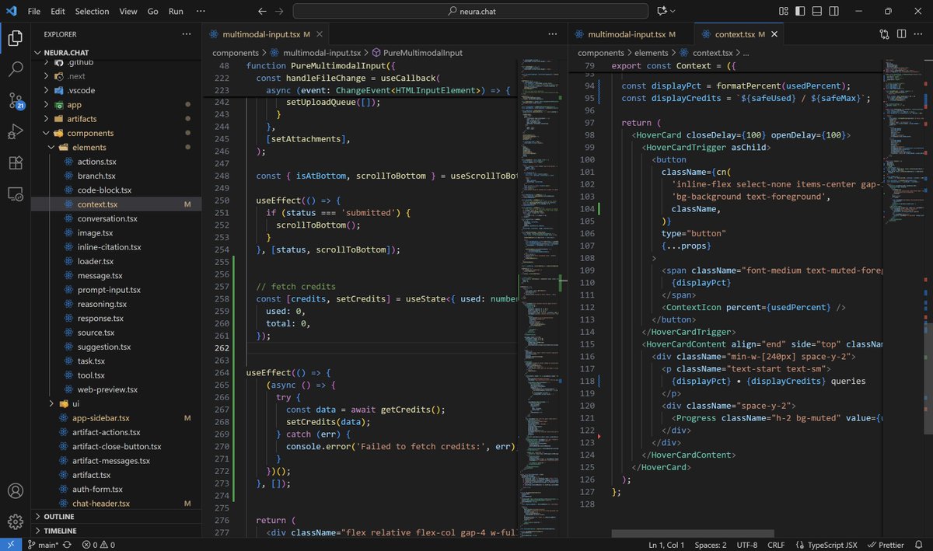Screen dimensions: 933x551
Task: Open the Manage gear icon
Action: tap(16, 522)
